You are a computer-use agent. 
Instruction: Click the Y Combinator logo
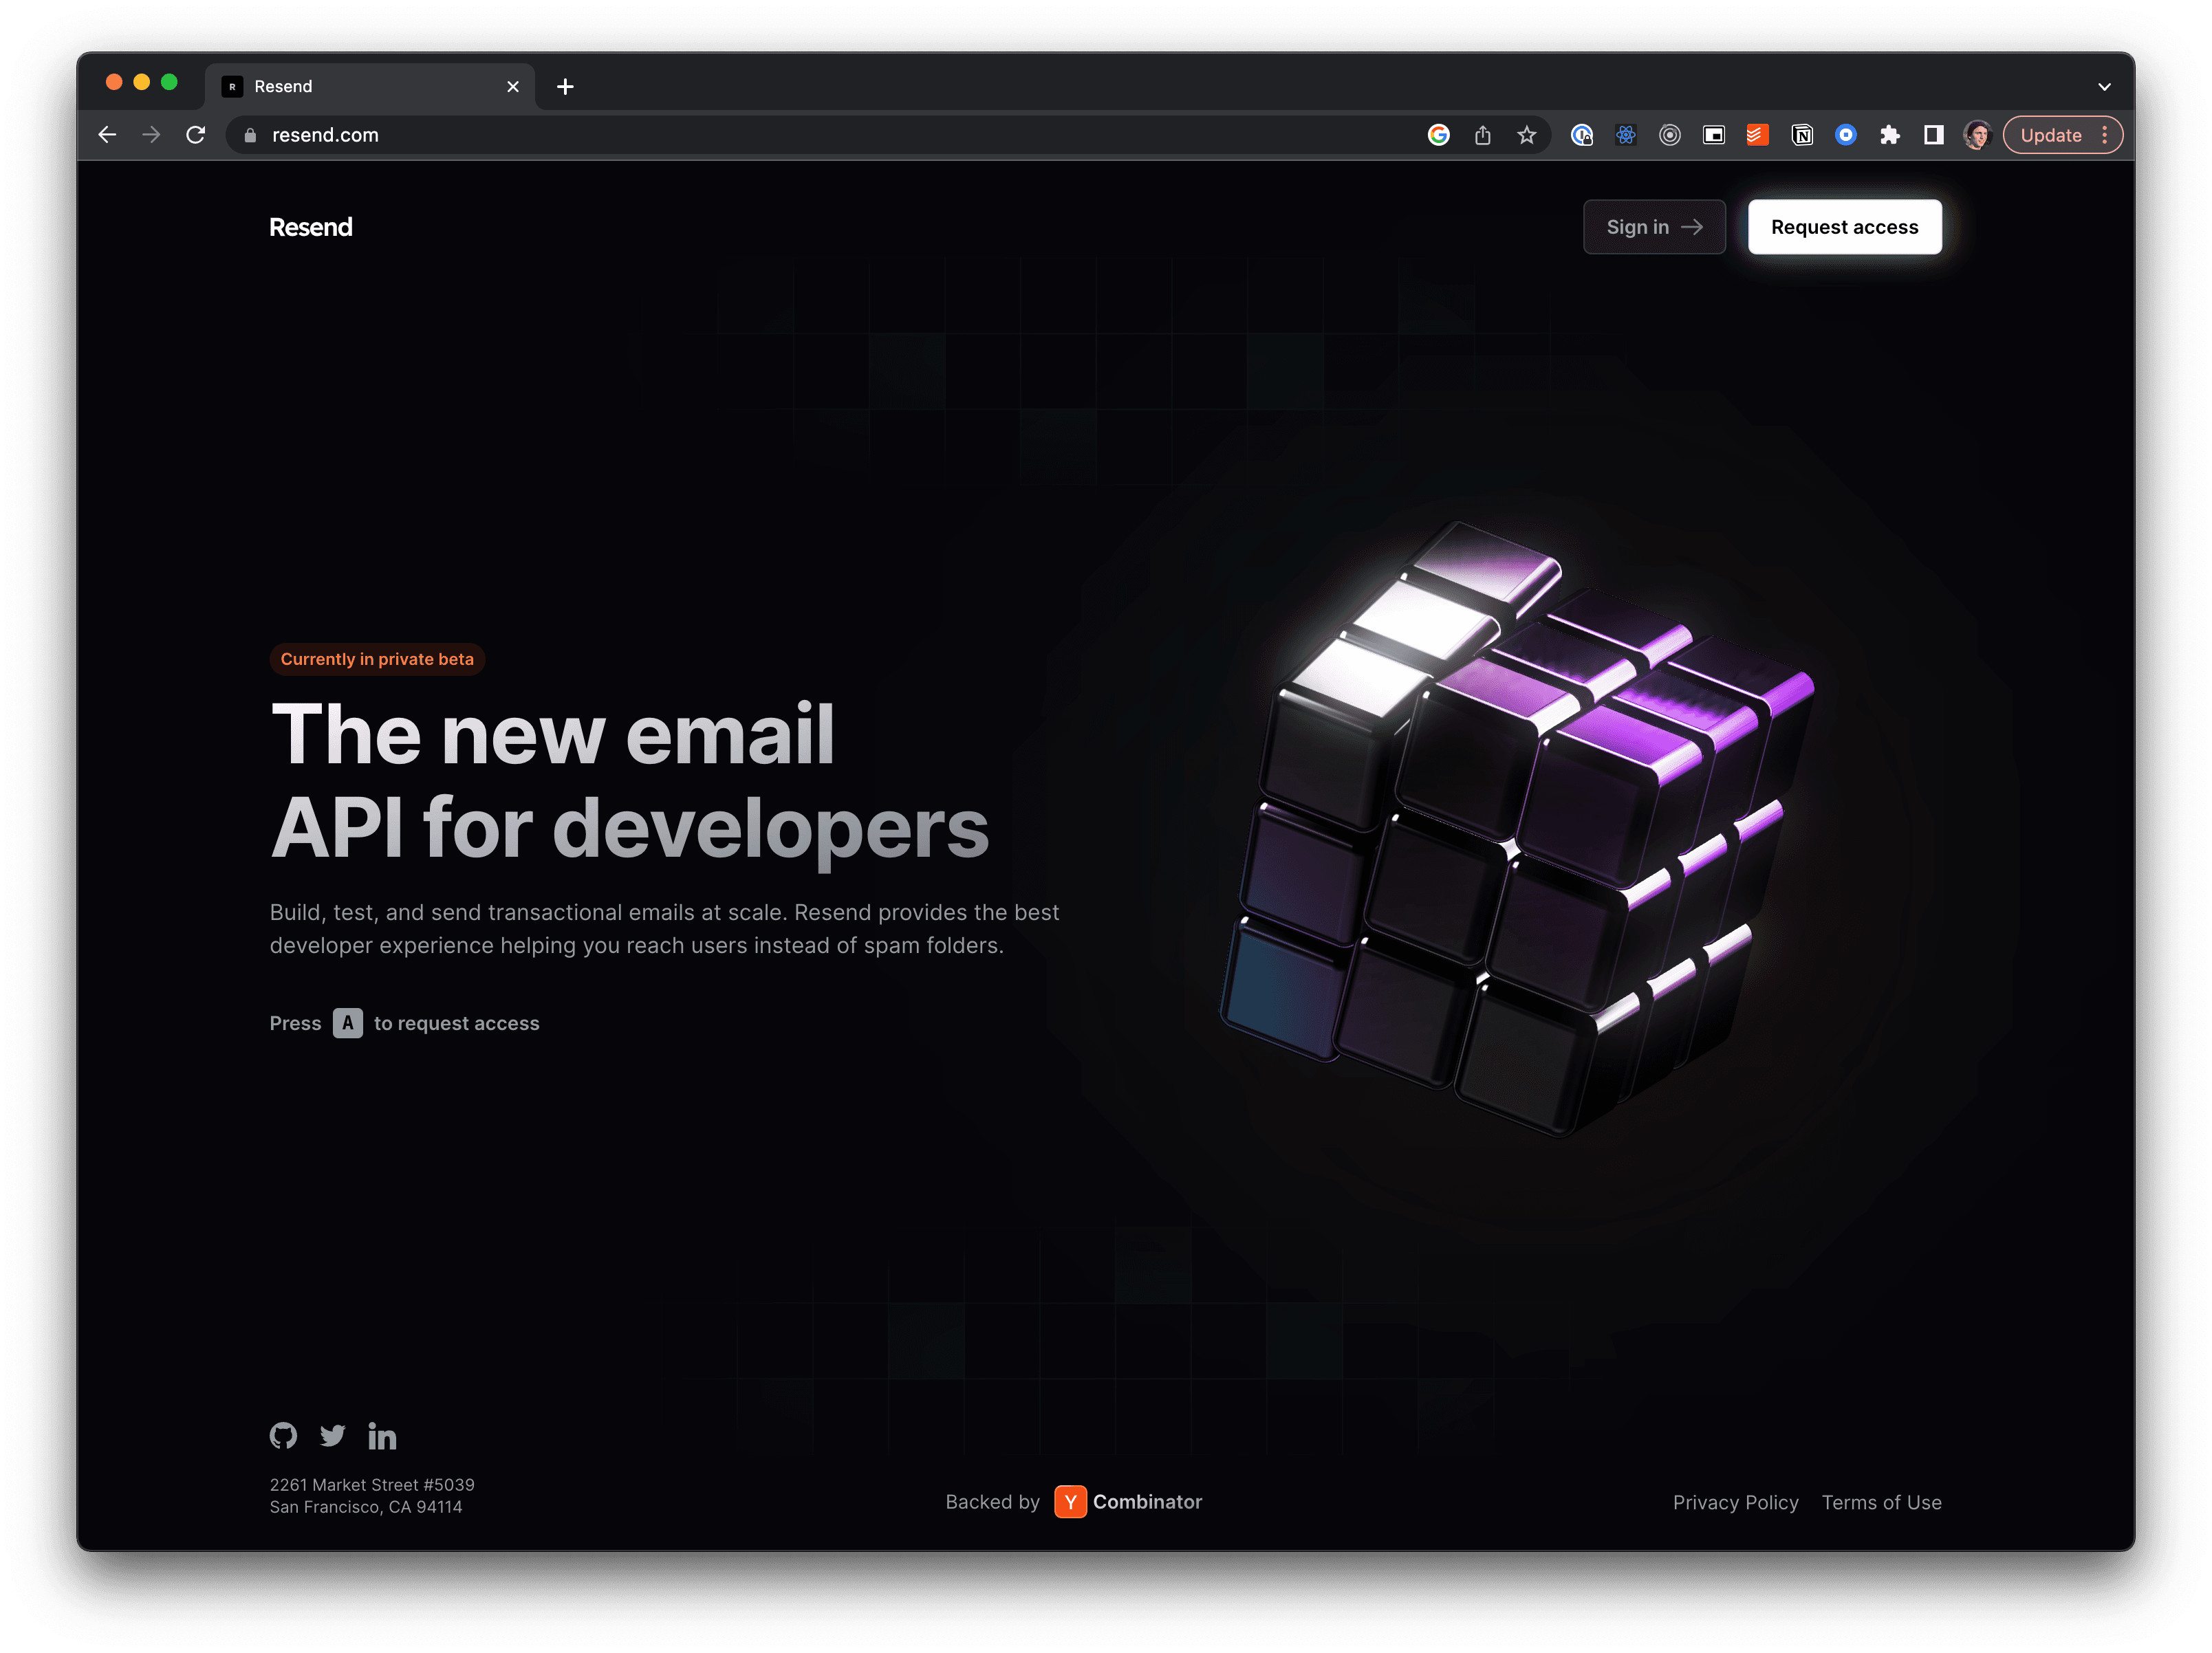click(x=1070, y=1501)
